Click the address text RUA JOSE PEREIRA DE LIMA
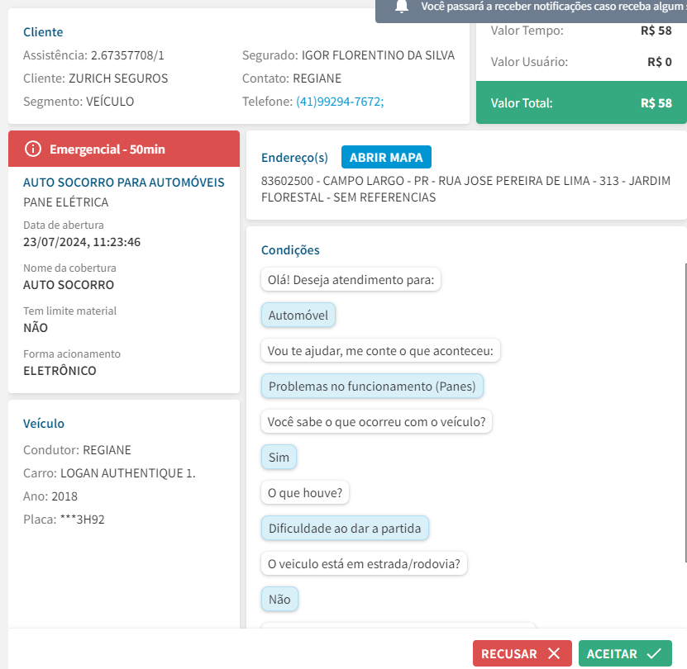 (513, 181)
